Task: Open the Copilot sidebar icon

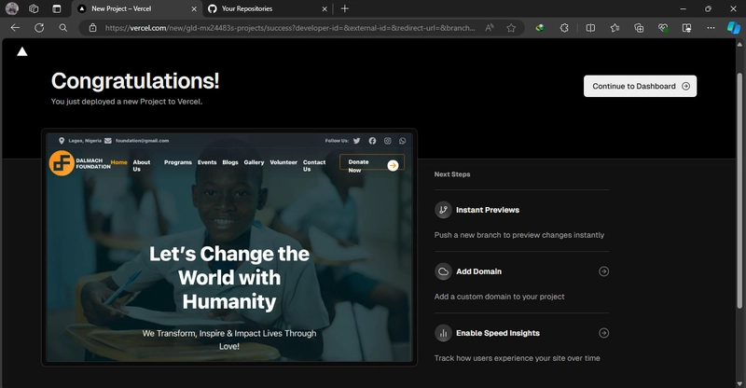Action: pos(733,28)
